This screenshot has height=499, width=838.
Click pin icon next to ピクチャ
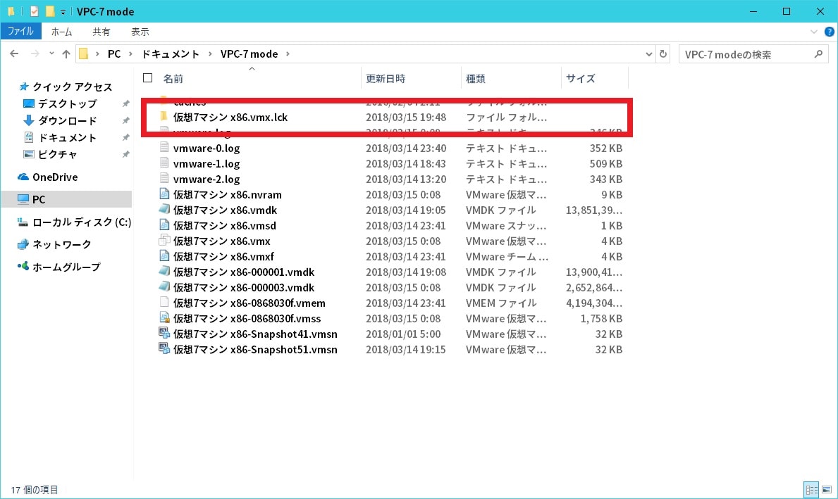click(125, 154)
